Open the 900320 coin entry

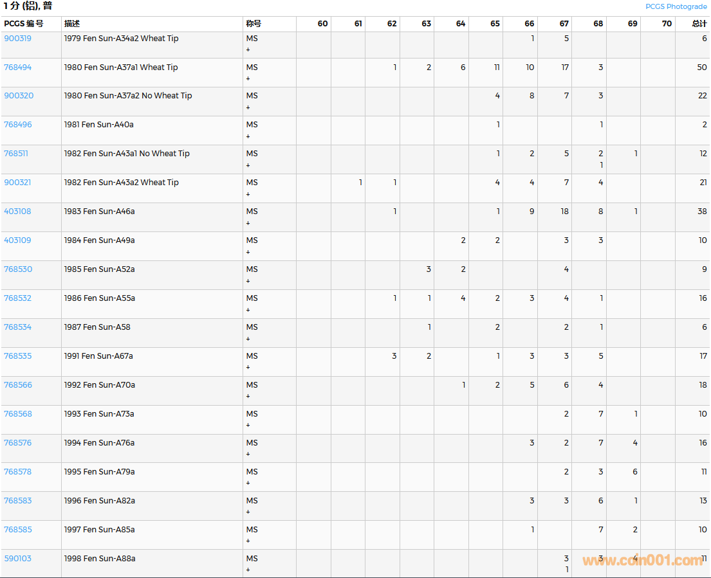click(x=19, y=96)
